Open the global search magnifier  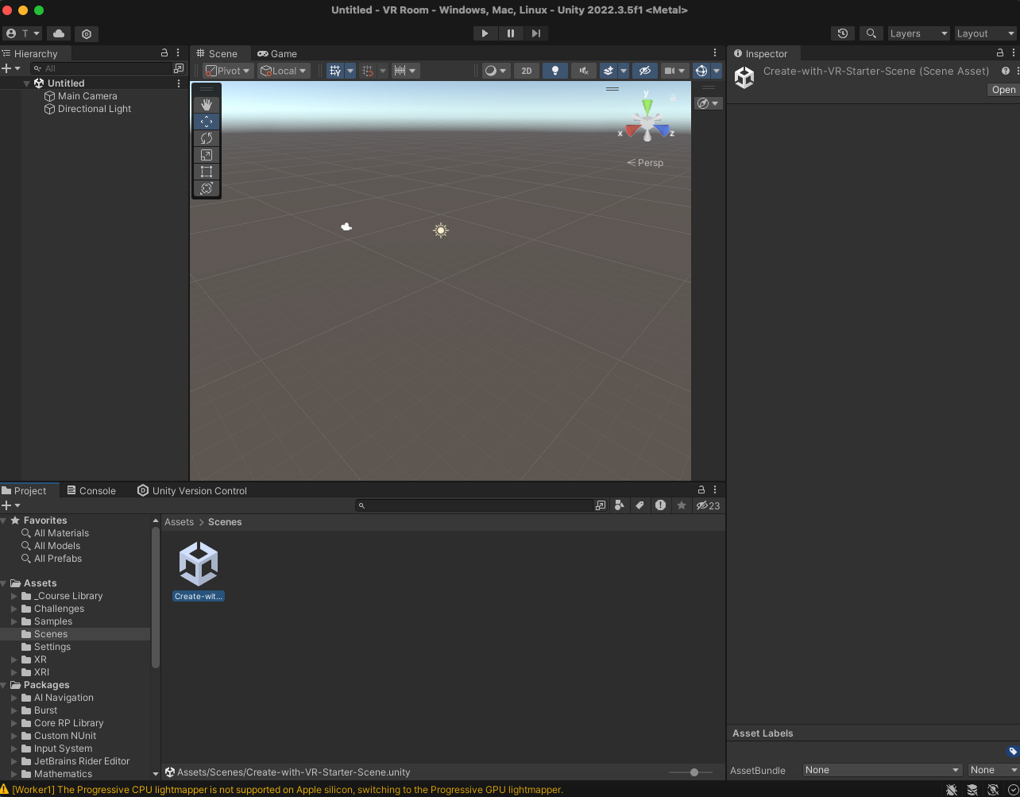pos(871,33)
